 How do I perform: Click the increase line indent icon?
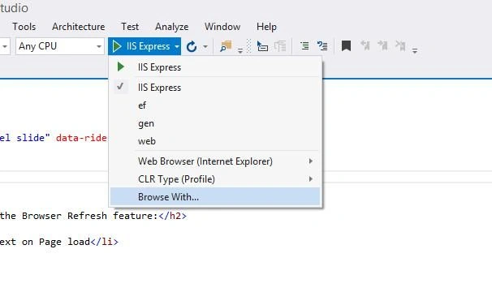pos(322,46)
